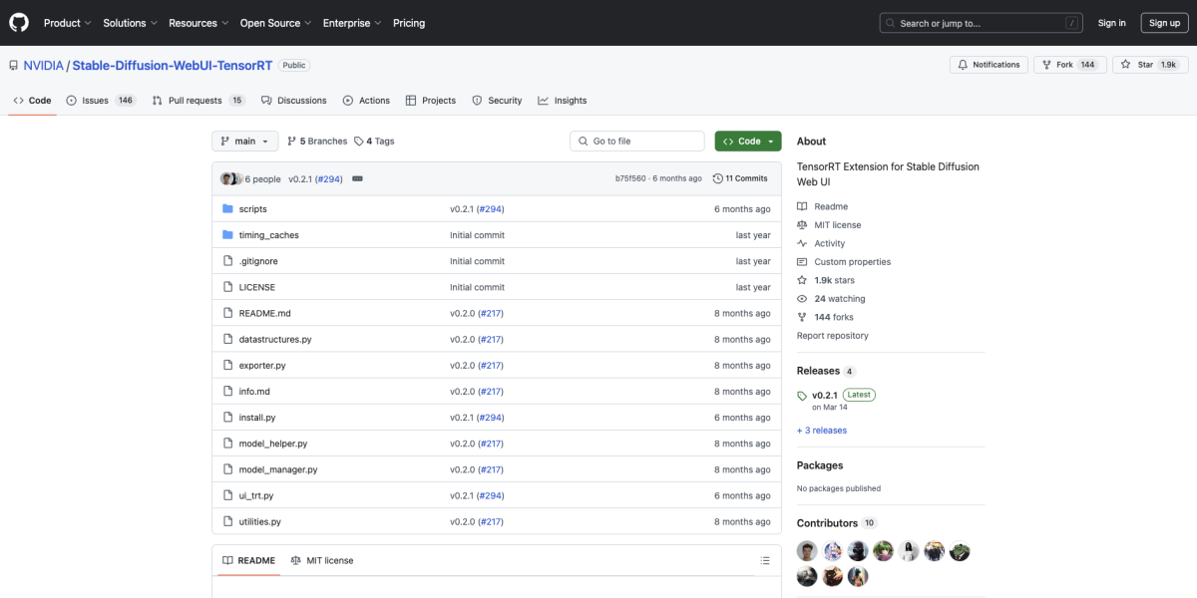Click the first contributor avatar

point(807,551)
